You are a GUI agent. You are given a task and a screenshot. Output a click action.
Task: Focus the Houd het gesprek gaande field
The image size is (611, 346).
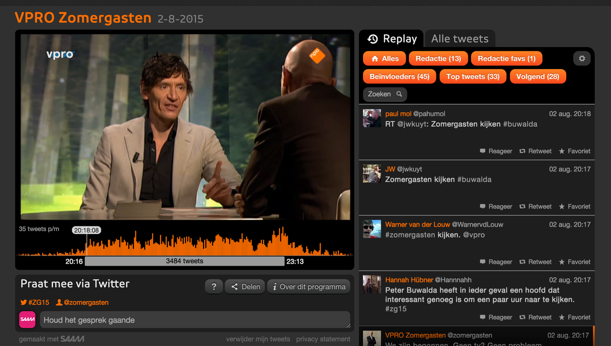point(195,320)
